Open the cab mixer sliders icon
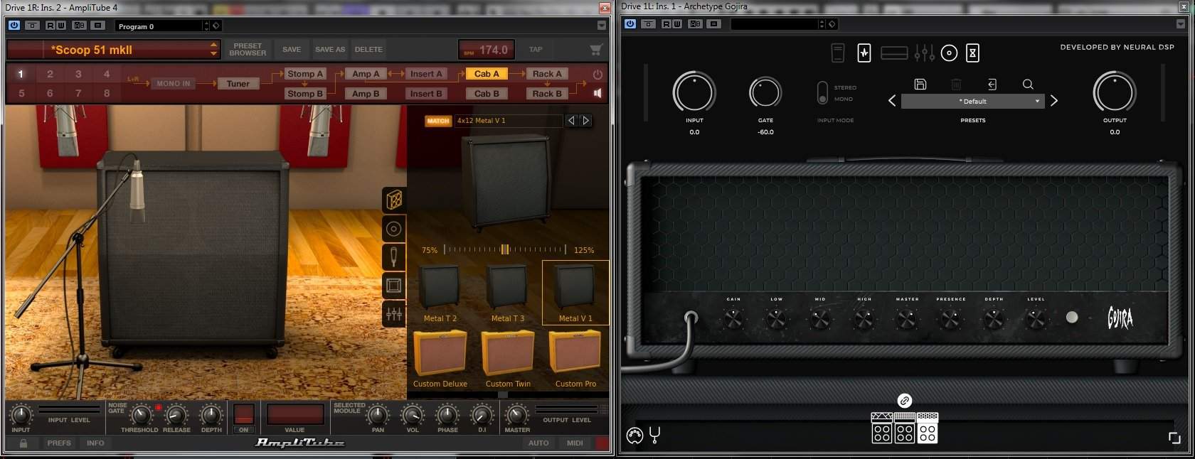 (x=394, y=313)
